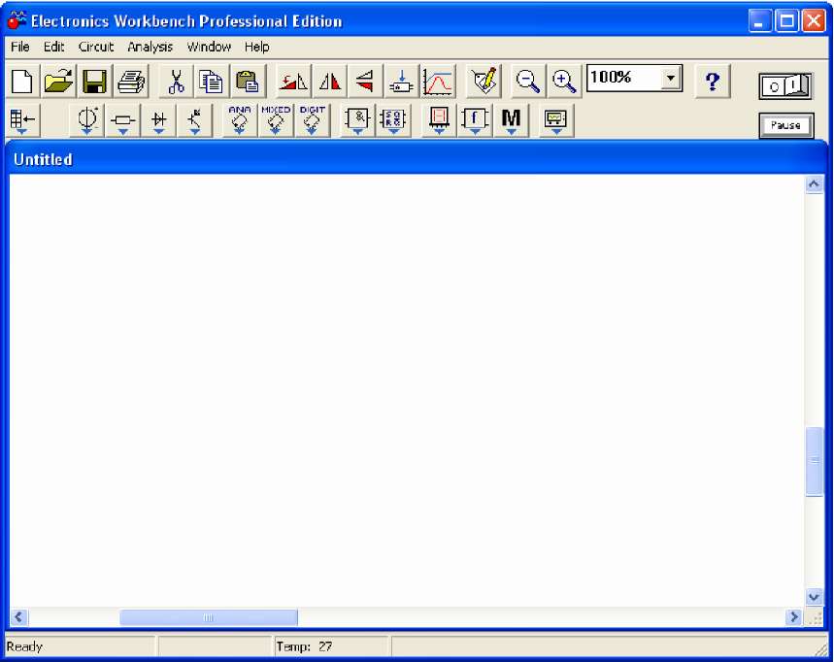Paste from clipboard
Viewport: 834px width, 662px height.
[248, 82]
